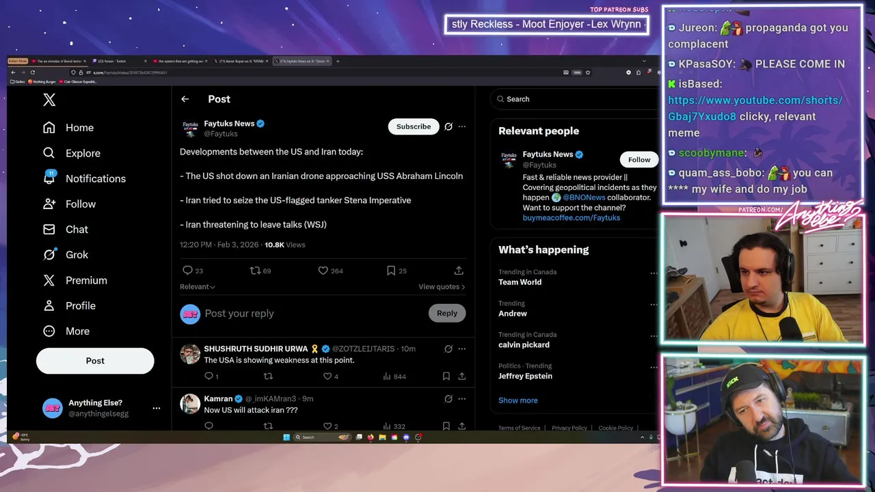Open the Privacy Policy footer link

(569, 428)
